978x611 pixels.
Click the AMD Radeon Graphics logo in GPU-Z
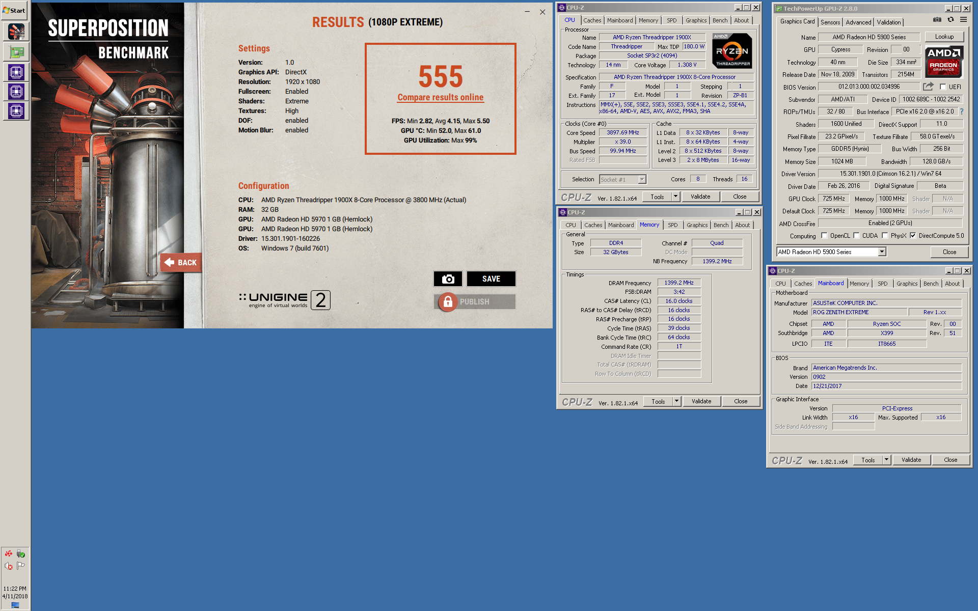944,62
